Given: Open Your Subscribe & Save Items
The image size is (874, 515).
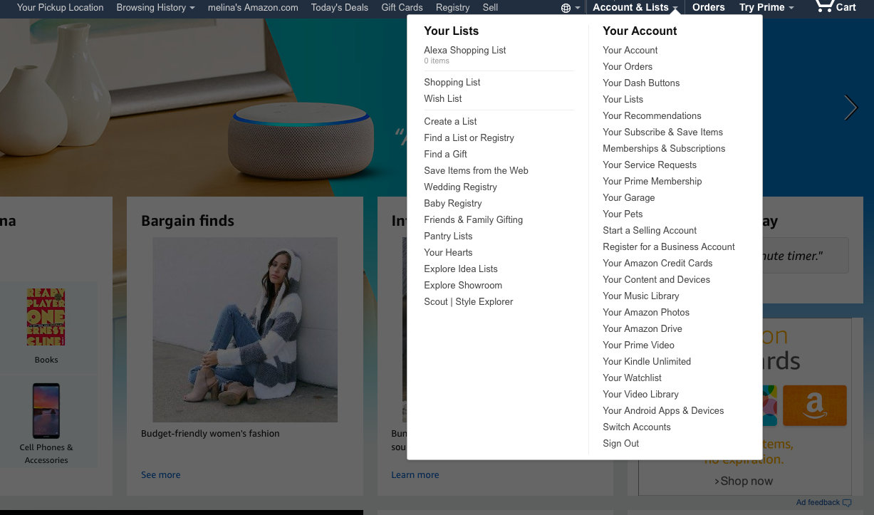Looking at the screenshot, I should point(662,132).
